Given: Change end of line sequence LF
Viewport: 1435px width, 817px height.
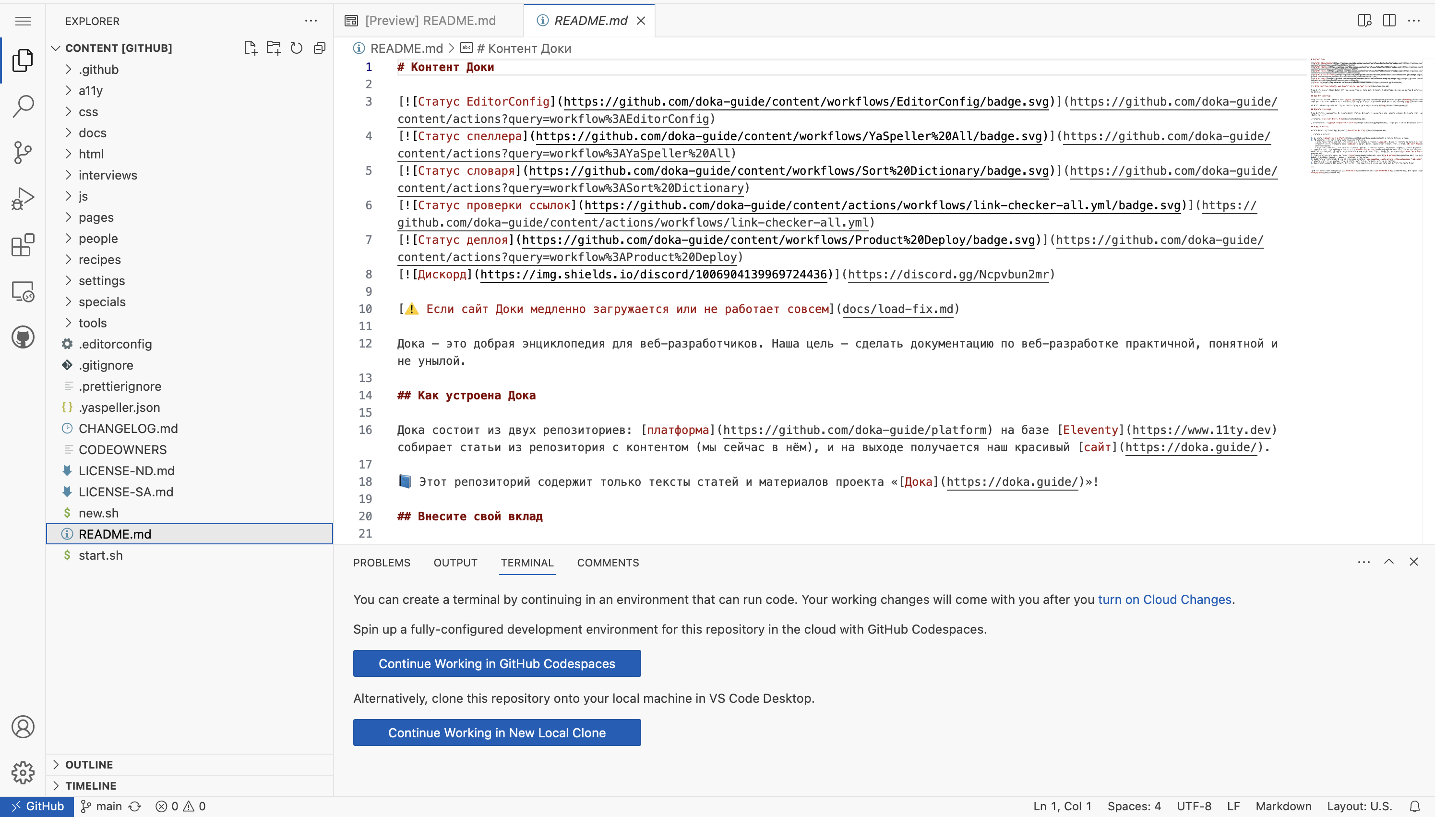Looking at the screenshot, I should pos(1233,806).
